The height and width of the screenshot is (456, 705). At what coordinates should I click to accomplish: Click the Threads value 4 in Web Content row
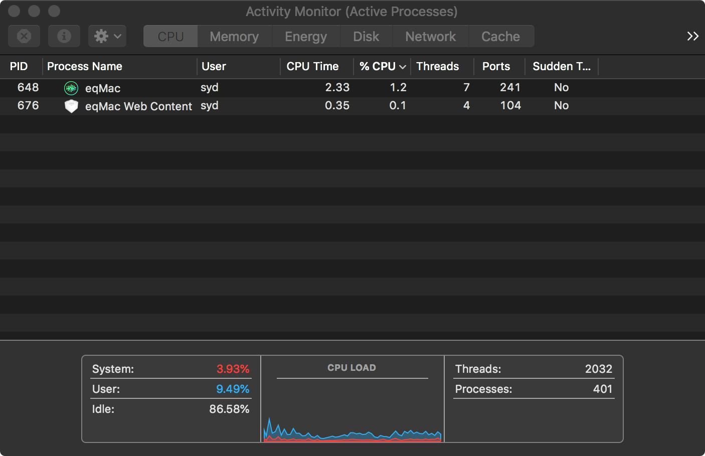pos(466,105)
